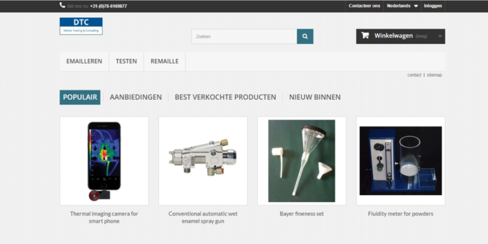Click the Contacteer ons link

364,6
